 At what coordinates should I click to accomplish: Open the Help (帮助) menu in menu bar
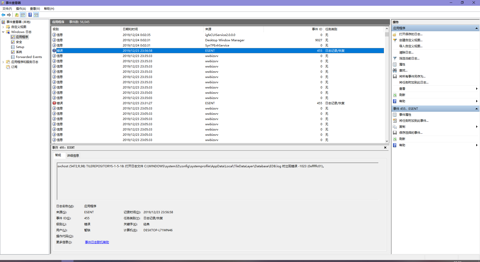(x=49, y=9)
